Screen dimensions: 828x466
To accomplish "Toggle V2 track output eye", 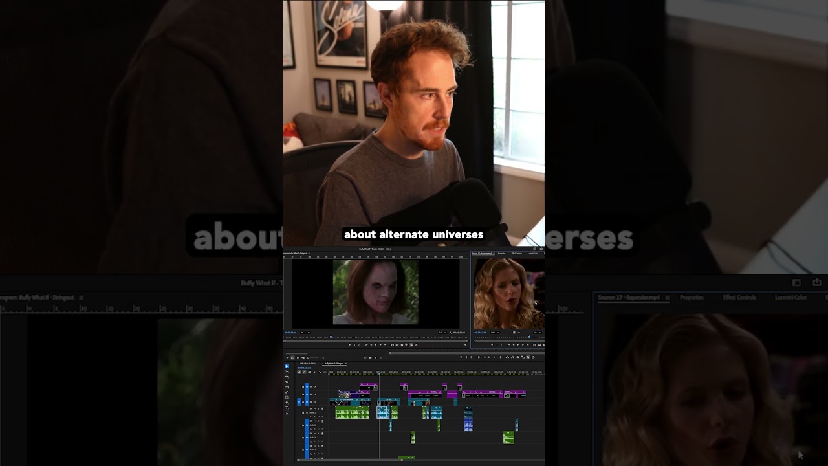I will 314,394.
